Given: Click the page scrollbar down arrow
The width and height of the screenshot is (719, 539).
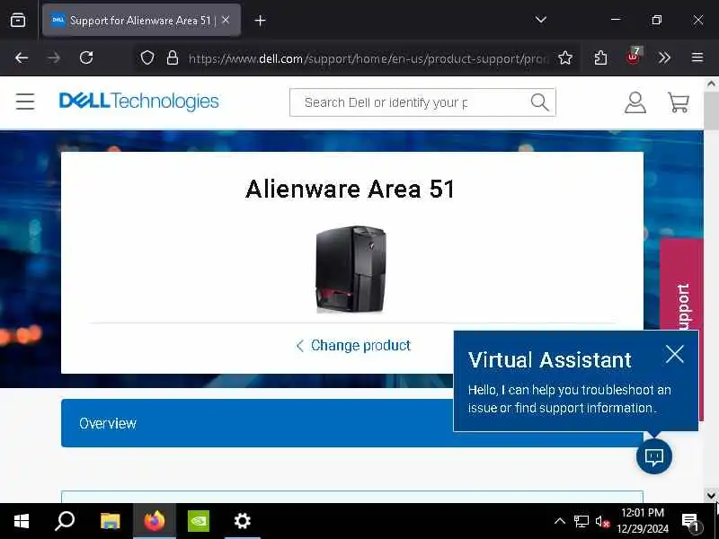Looking at the screenshot, I should click(711, 496).
